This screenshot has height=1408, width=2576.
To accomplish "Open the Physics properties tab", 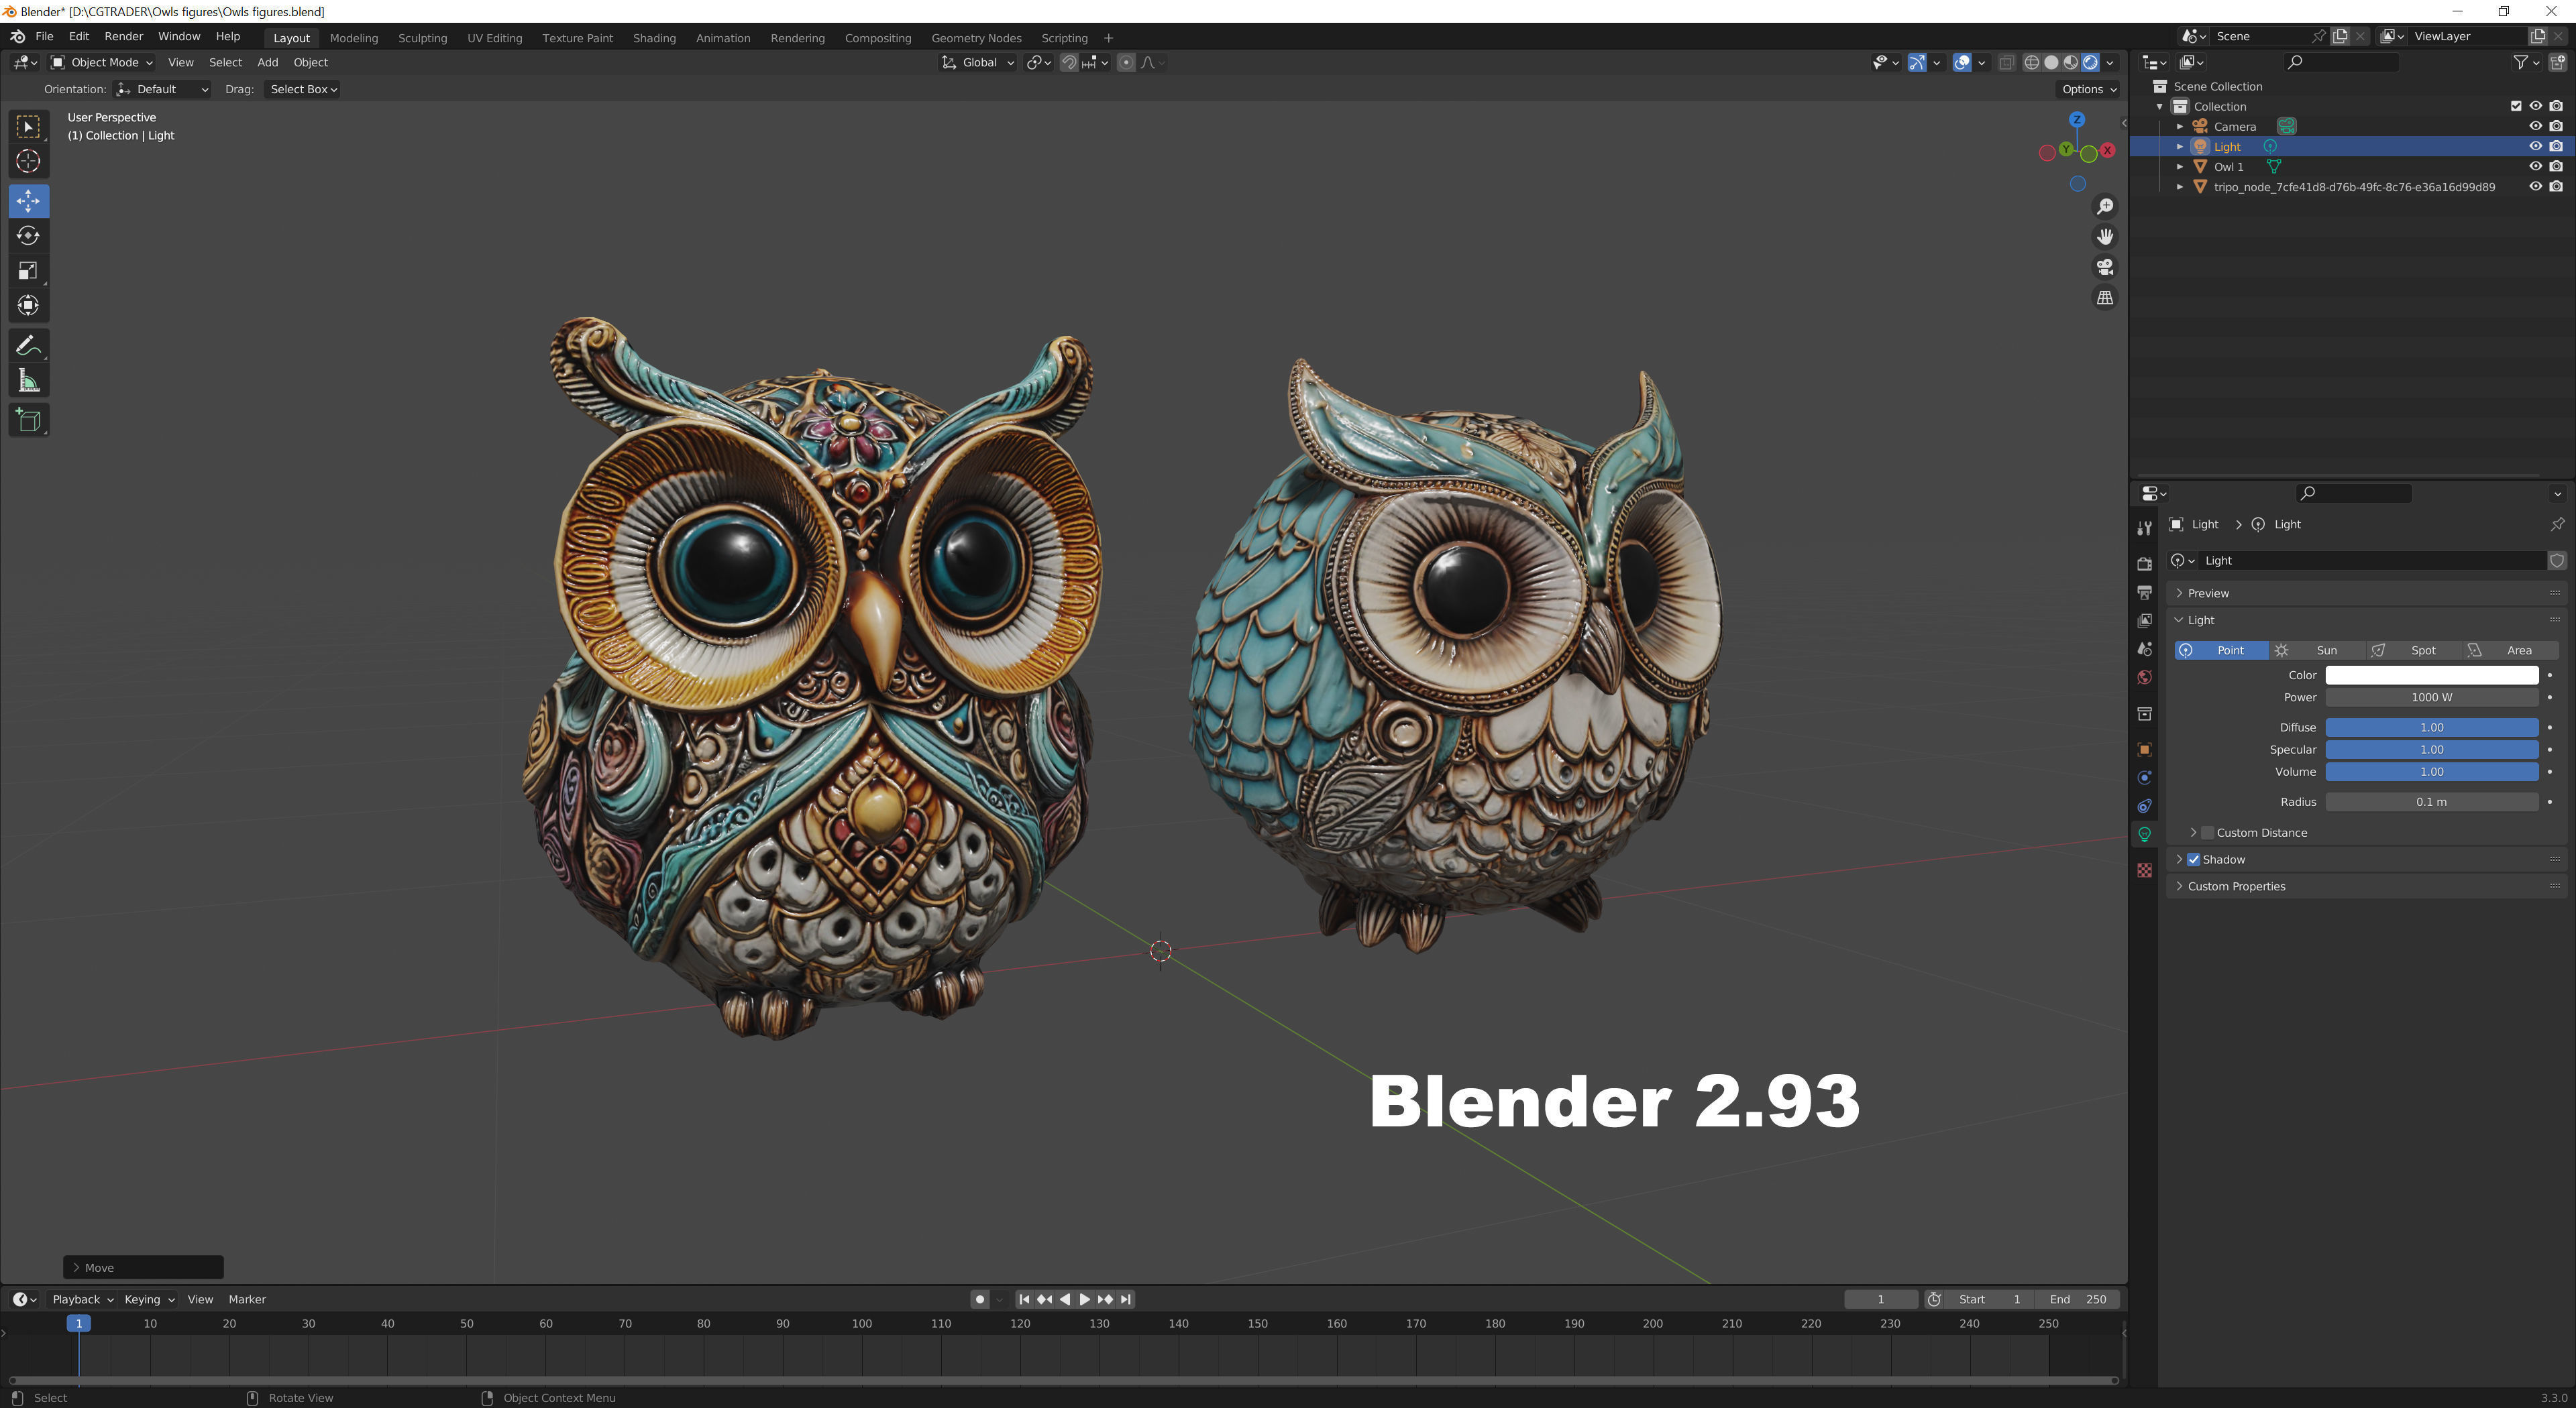I will pyautogui.click(x=2144, y=778).
